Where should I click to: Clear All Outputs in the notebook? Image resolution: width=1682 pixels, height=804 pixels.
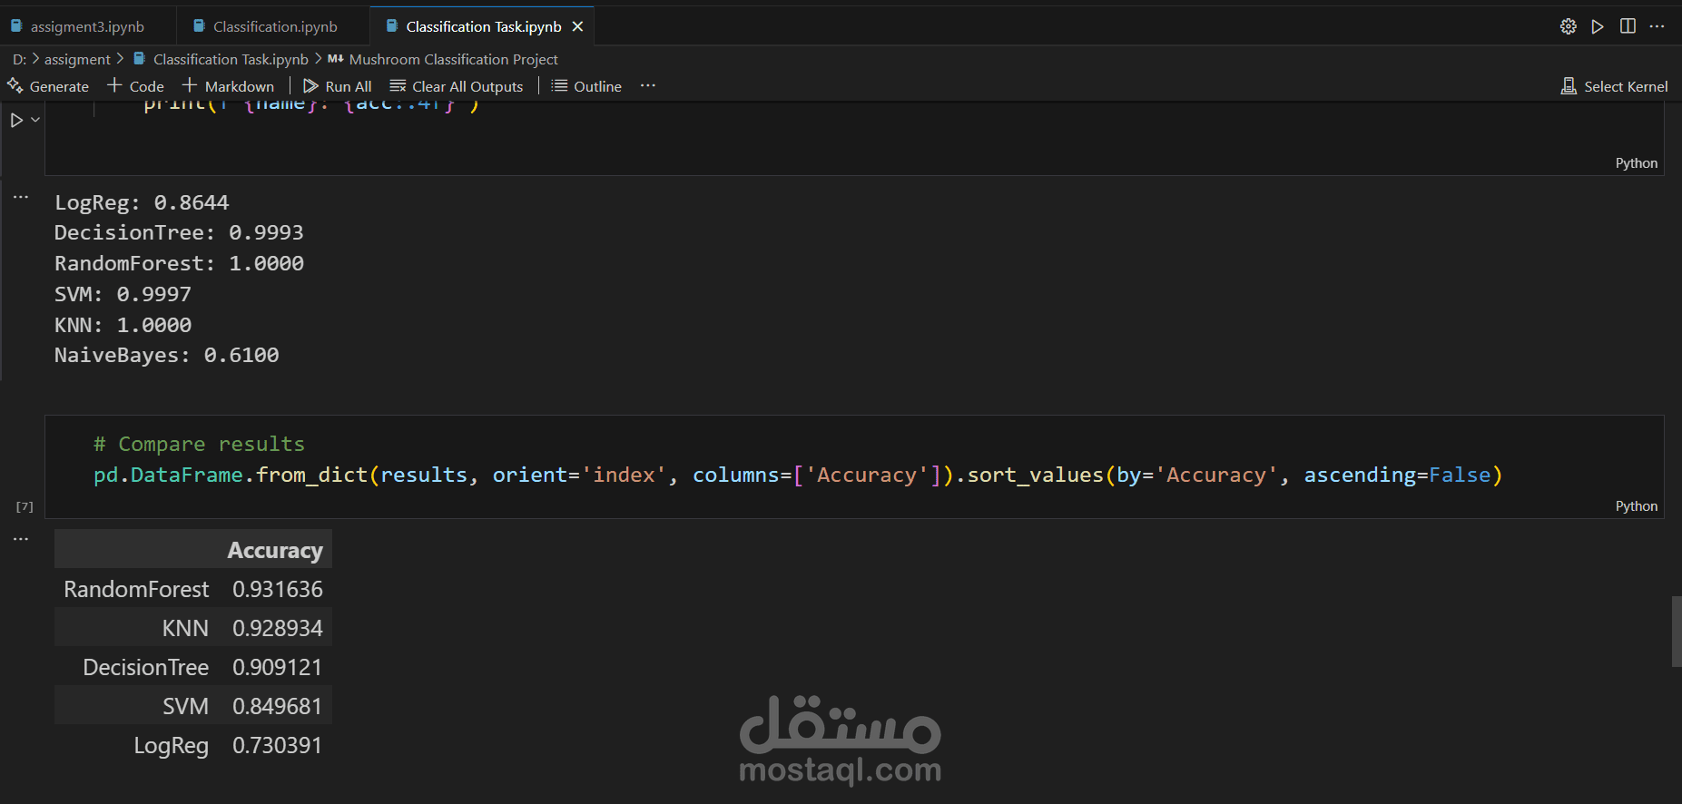pyautogui.click(x=457, y=86)
